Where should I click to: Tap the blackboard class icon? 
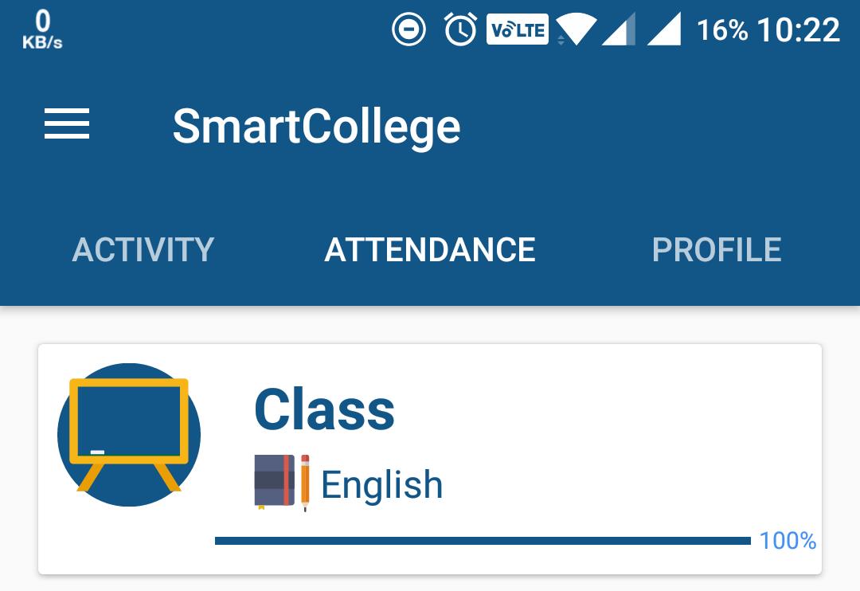pos(129,435)
